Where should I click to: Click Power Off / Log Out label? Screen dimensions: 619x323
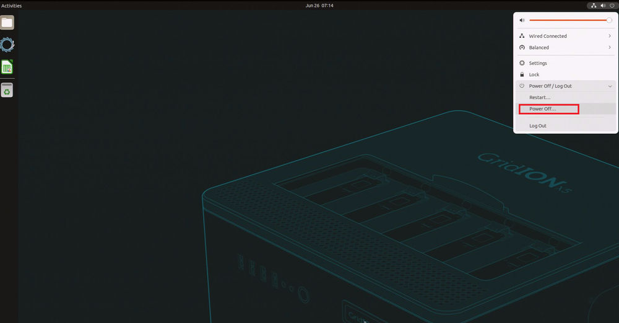(550, 86)
